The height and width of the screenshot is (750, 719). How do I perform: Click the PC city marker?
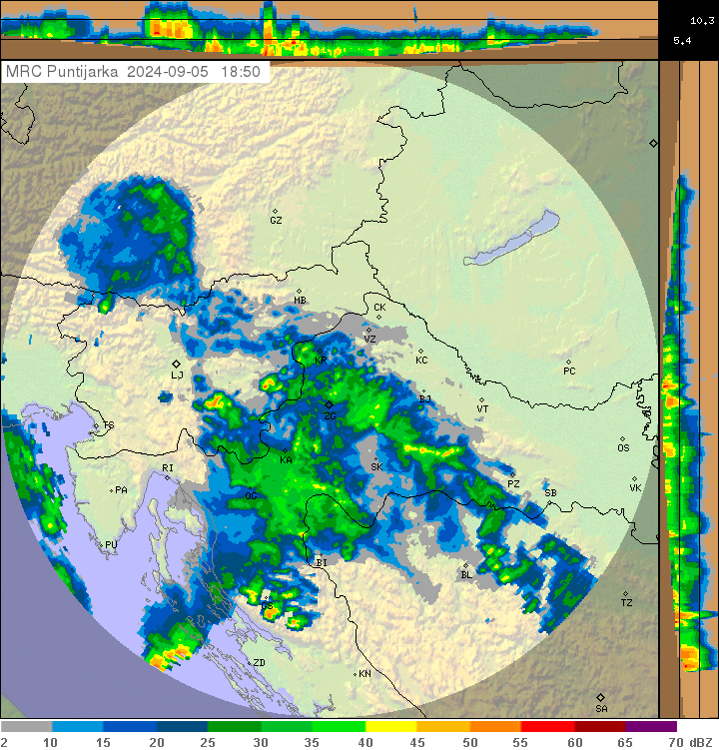[568, 362]
